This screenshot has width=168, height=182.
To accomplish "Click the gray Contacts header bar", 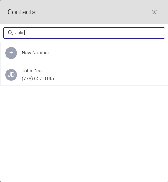I will 84,12.
